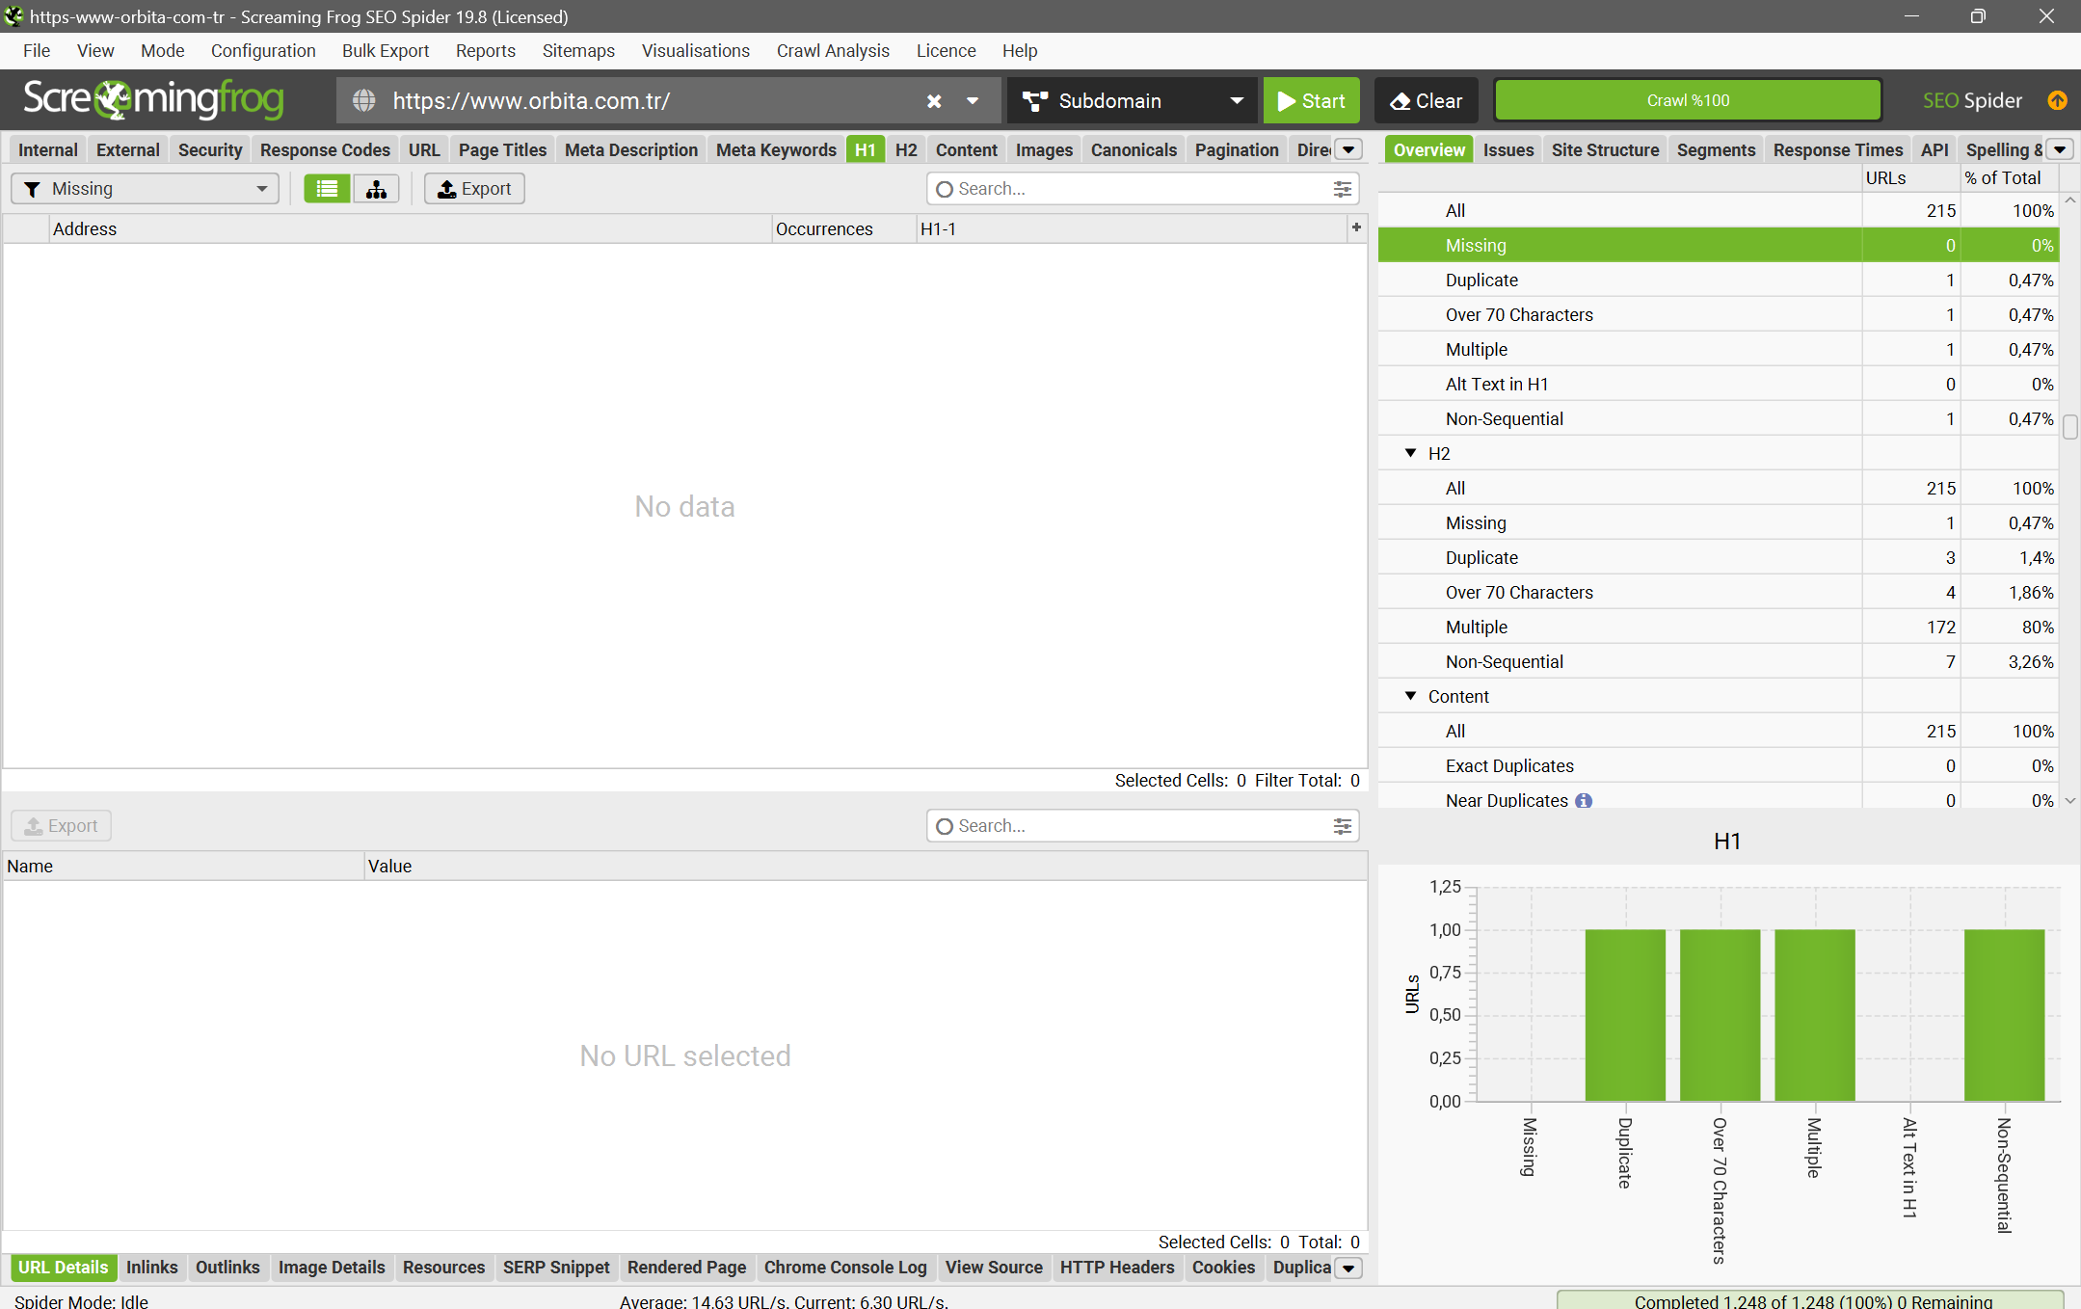Open URL history dropdown arrow
This screenshot has height=1309, width=2081.
[973, 101]
